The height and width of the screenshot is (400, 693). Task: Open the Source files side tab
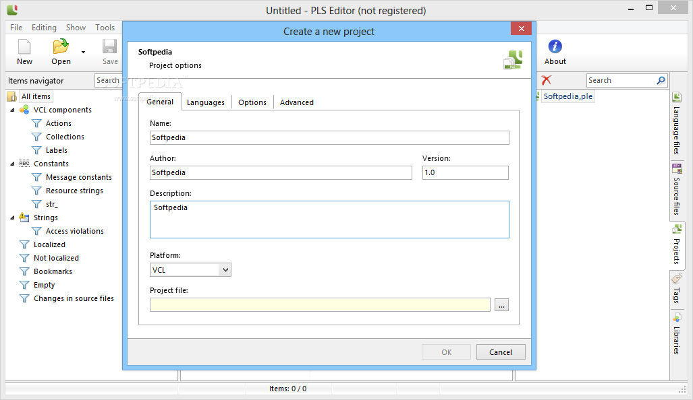[677, 190]
